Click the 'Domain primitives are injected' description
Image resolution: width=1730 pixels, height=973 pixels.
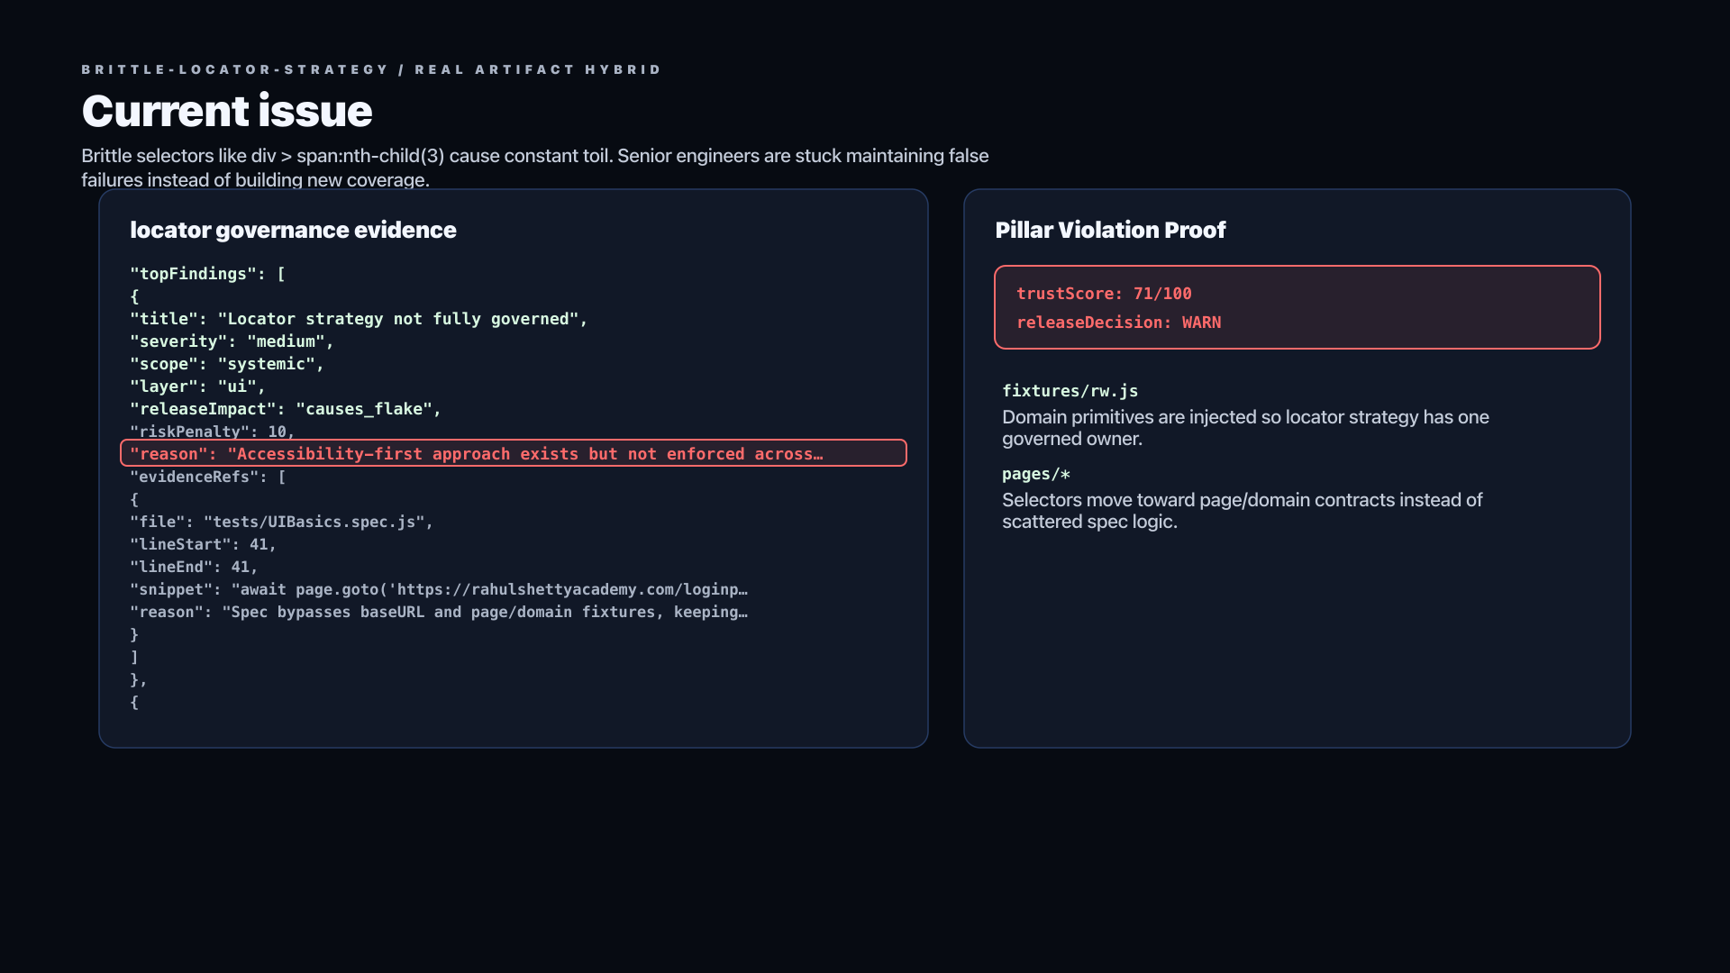1245,428
